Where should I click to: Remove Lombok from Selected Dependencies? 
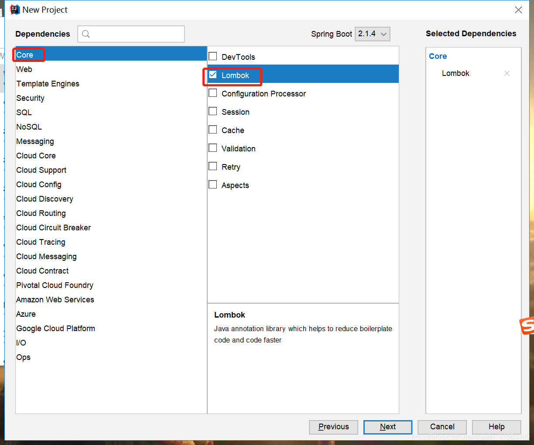pyautogui.click(x=507, y=73)
